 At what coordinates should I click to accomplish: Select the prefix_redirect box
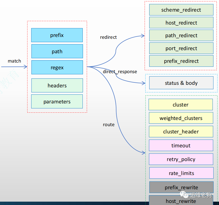181,61
